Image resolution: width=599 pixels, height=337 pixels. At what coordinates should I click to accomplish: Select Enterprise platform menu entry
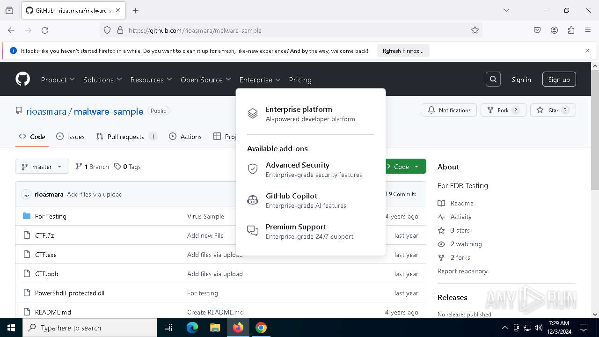click(x=311, y=114)
